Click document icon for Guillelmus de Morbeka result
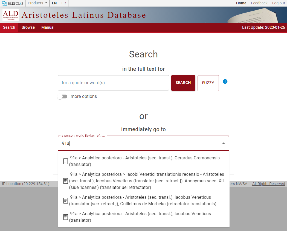The image size is (287, 231). (66, 201)
